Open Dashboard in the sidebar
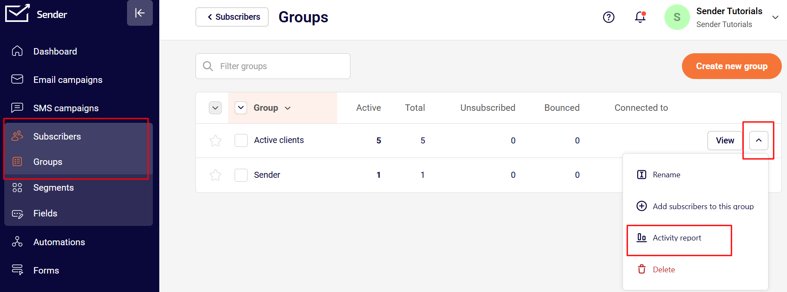 click(55, 52)
